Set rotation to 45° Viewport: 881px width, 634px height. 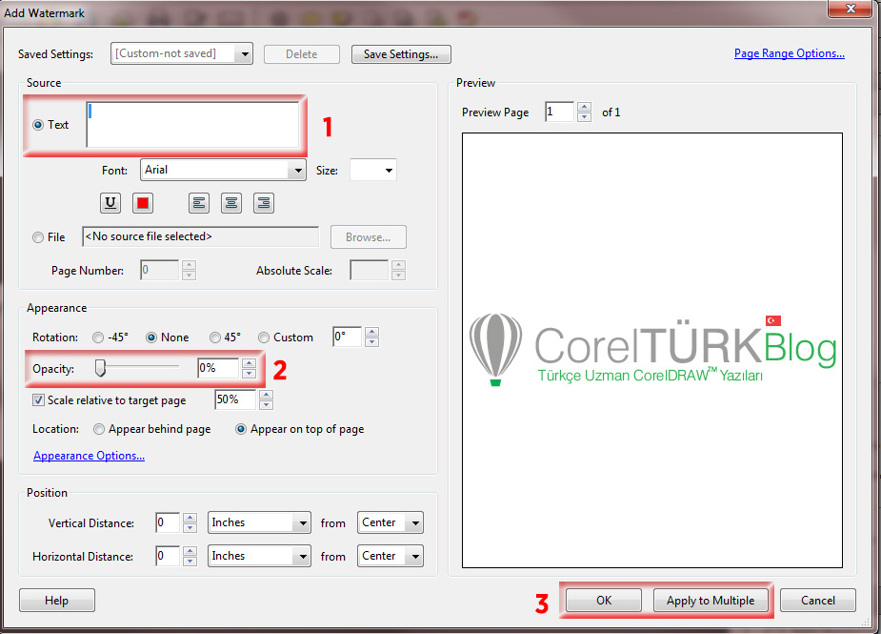pos(214,337)
